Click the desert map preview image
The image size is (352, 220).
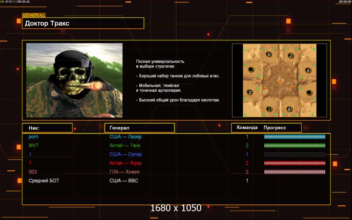pos(279,80)
